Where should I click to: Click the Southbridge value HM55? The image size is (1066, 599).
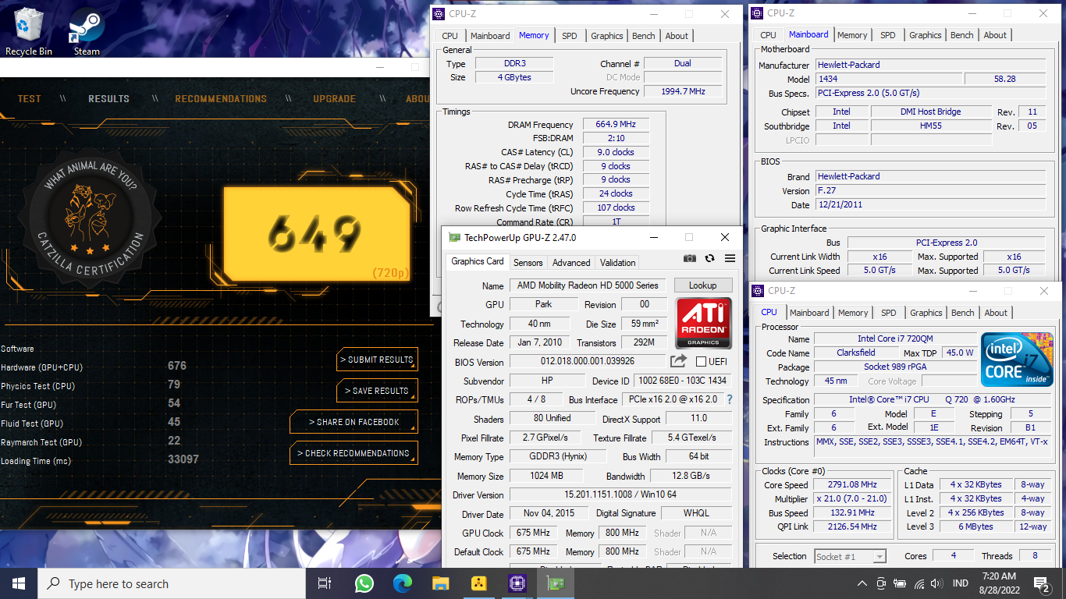(930, 126)
